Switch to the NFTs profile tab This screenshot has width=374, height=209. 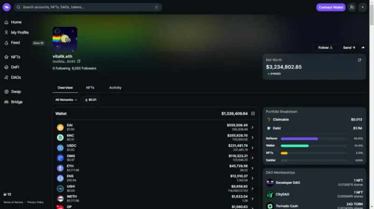click(x=90, y=88)
